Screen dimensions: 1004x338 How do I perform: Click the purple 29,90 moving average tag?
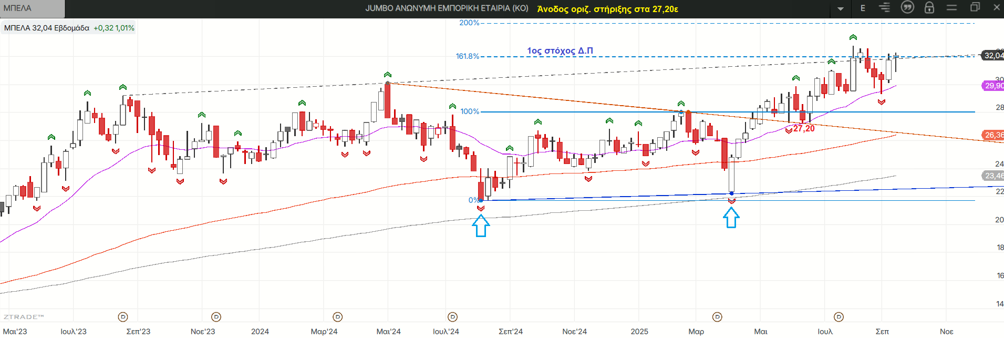[x=993, y=86]
